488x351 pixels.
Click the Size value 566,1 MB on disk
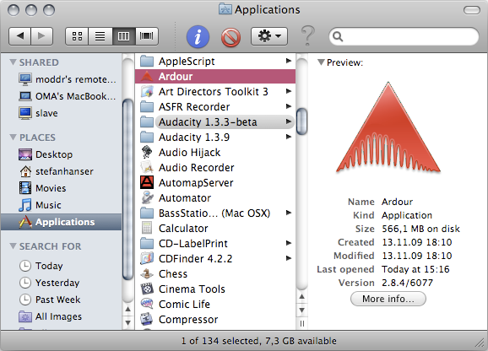pos(420,229)
